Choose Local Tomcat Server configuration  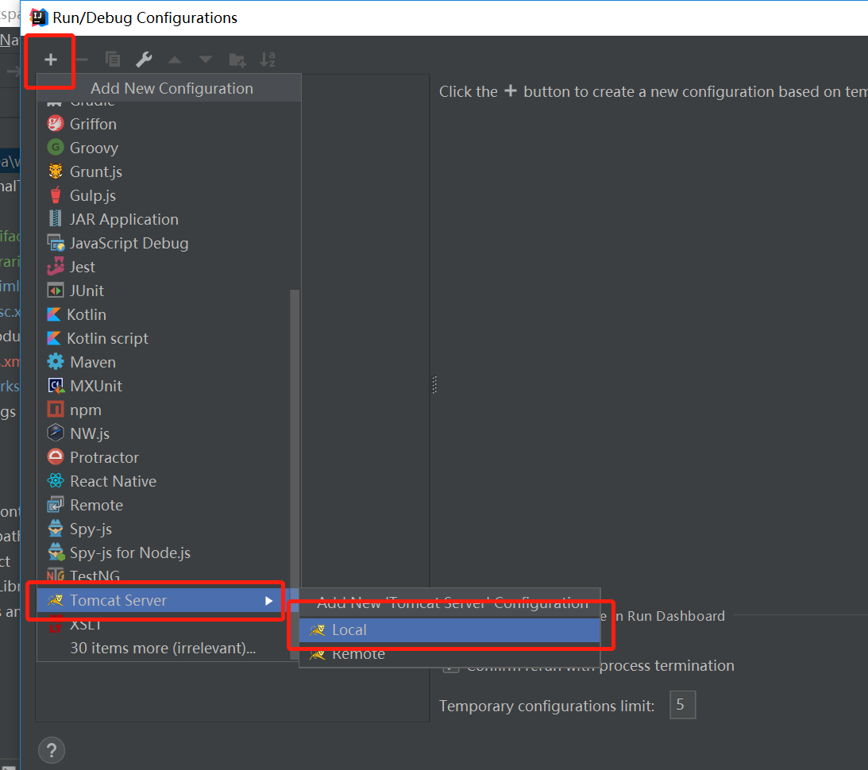pyautogui.click(x=449, y=630)
